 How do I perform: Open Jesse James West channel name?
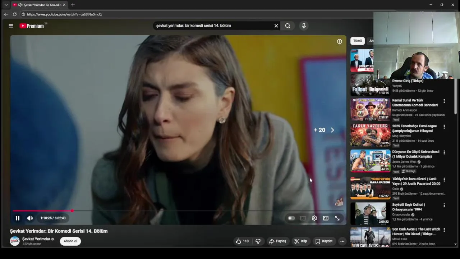pyautogui.click(x=404, y=162)
